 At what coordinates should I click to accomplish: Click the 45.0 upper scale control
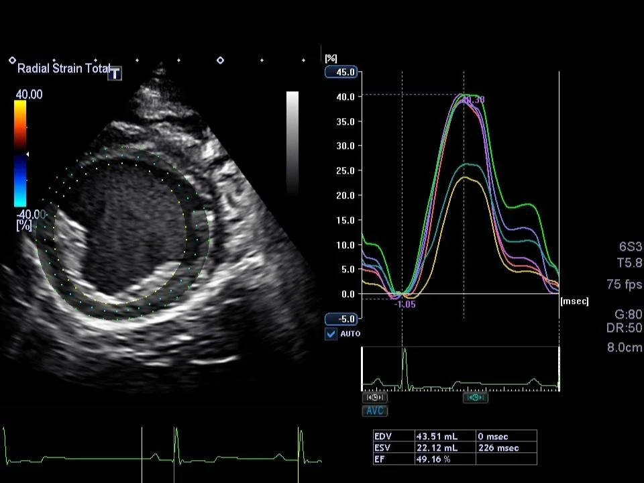point(341,72)
